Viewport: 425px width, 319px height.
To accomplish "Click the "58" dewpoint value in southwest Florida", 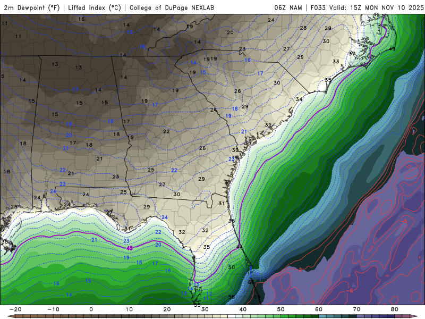I will click(232, 297).
